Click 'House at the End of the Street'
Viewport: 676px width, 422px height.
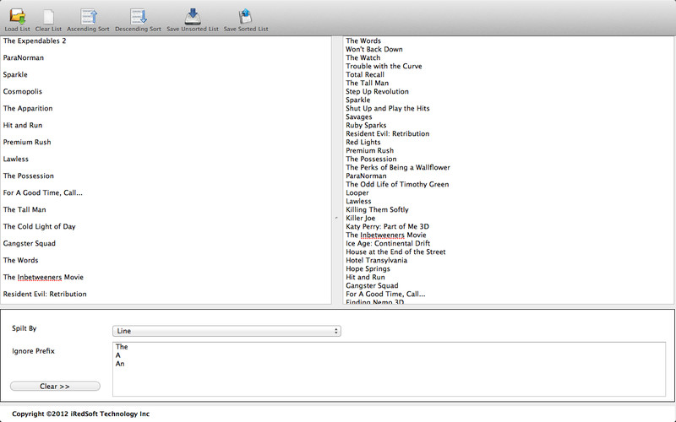[395, 252]
